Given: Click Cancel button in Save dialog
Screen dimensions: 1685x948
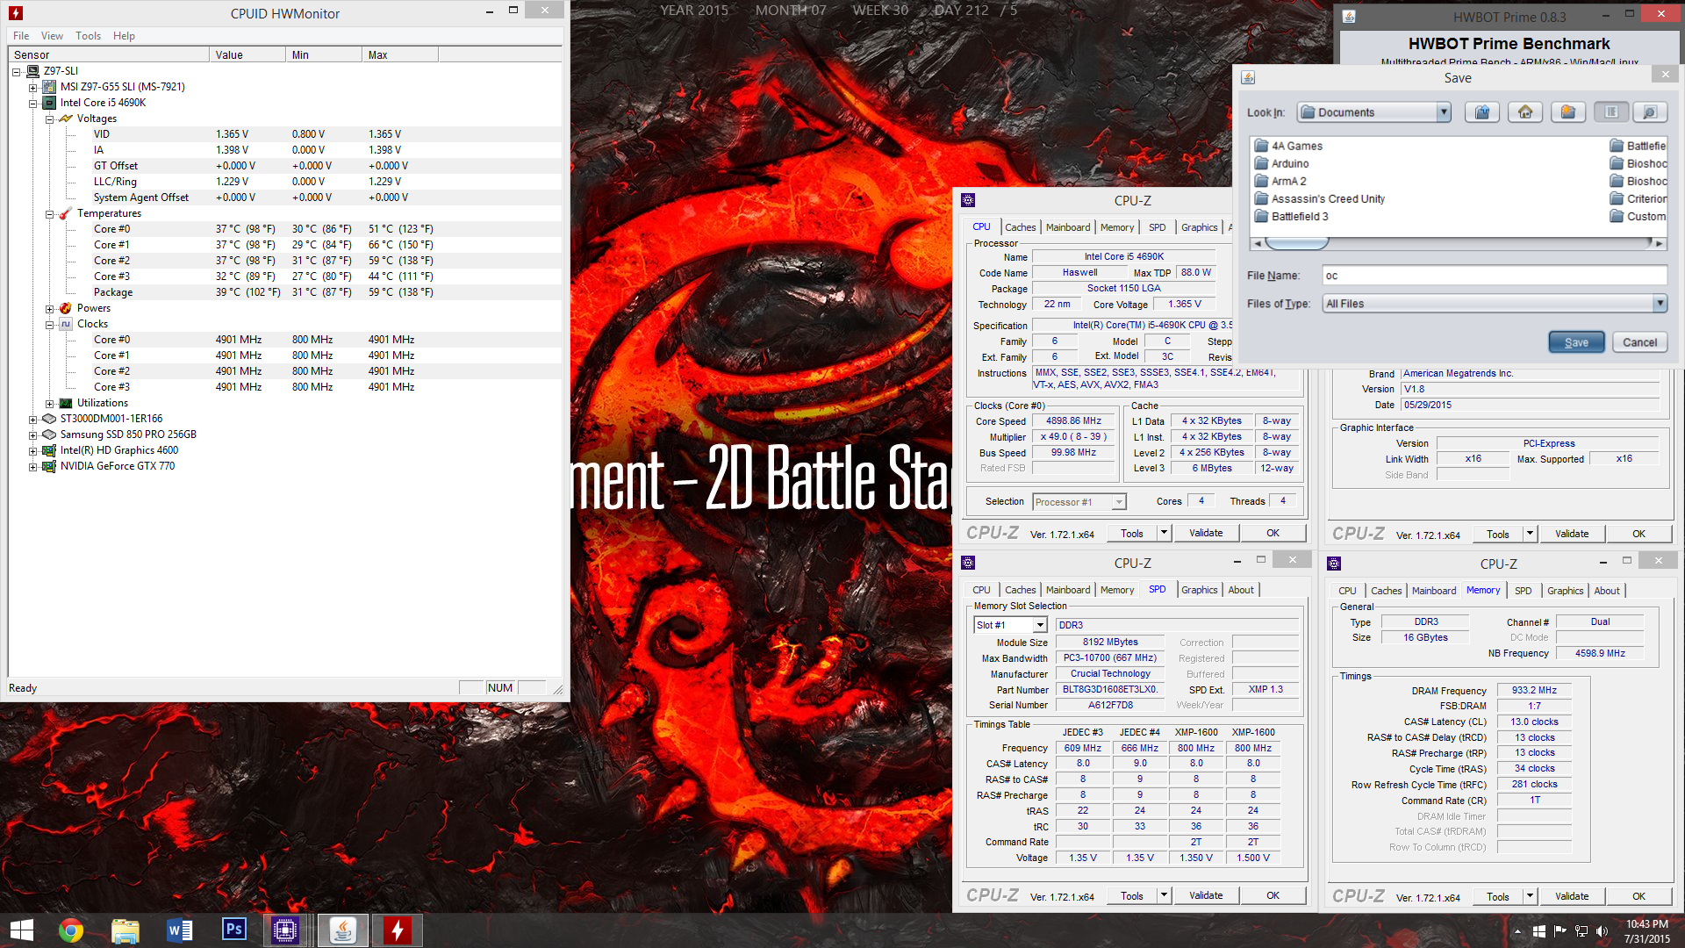Looking at the screenshot, I should [1639, 342].
